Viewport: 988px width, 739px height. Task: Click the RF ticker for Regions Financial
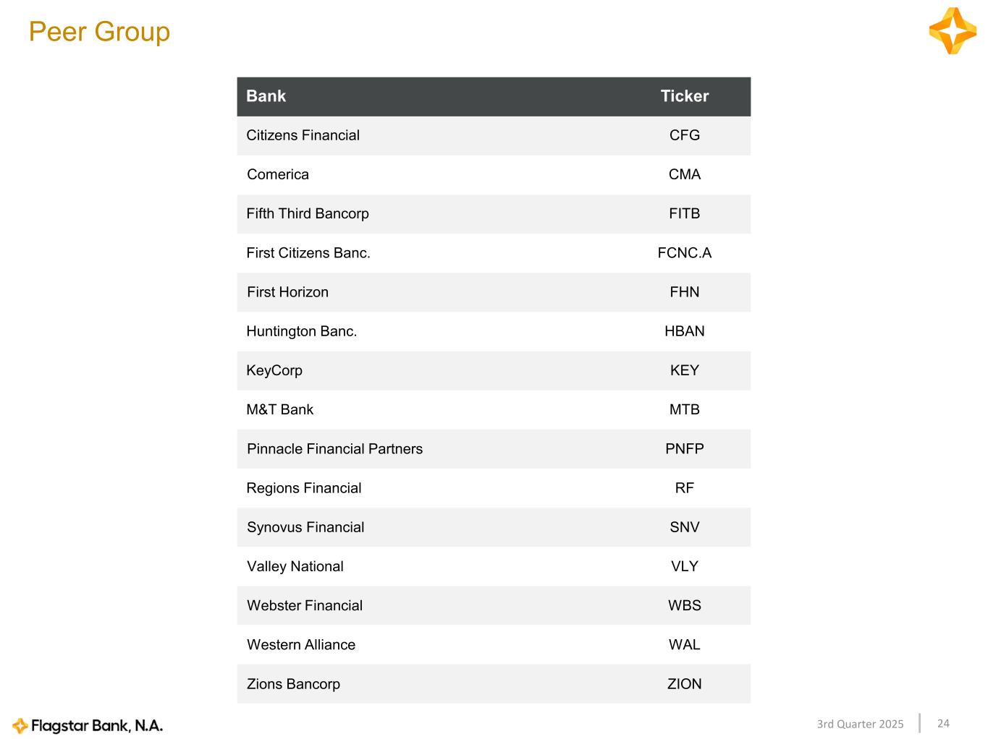click(x=684, y=488)
